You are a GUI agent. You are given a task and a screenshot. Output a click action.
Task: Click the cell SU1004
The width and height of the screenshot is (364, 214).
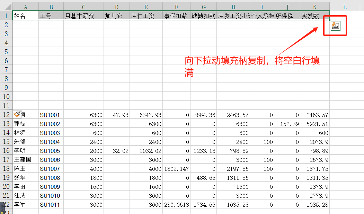(51, 142)
